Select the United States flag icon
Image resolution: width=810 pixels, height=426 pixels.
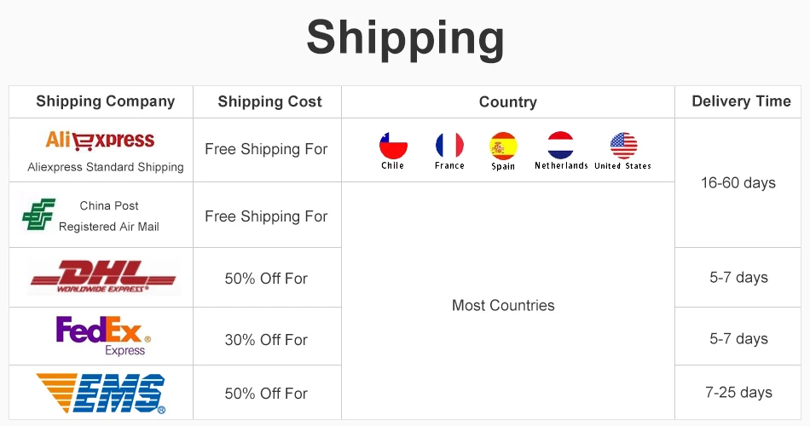(623, 146)
